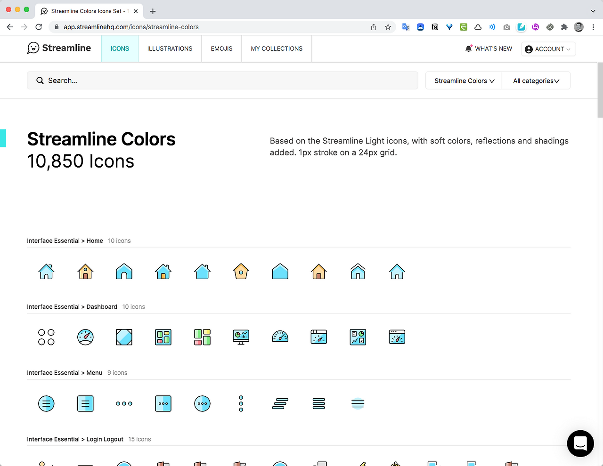Click the browser address bar URL
This screenshot has width=603, height=466.
(131, 27)
